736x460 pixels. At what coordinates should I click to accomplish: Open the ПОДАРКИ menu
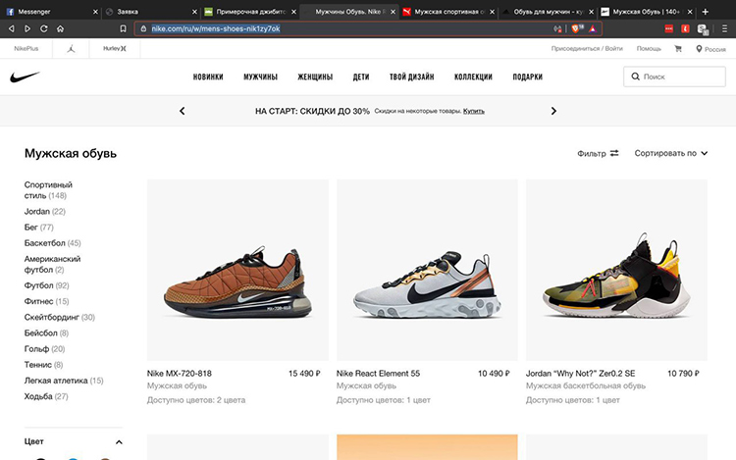[528, 77]
